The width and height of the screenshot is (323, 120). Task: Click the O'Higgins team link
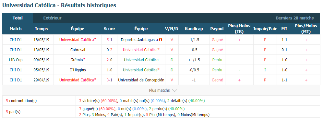pos(78,70)
